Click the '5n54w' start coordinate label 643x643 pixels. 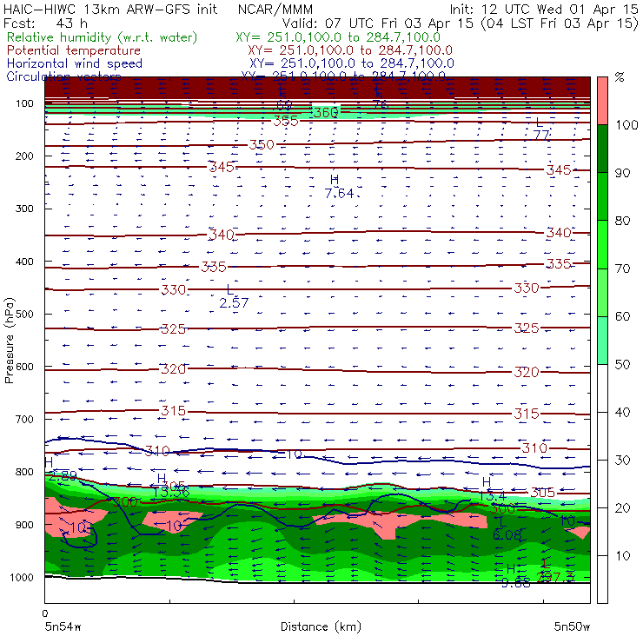[x=63, y=626]
